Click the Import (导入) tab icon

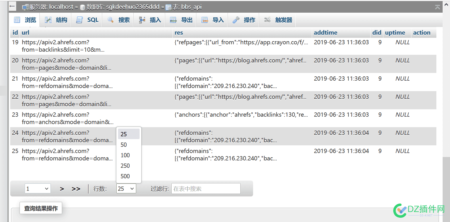click(x=205, y=20)
